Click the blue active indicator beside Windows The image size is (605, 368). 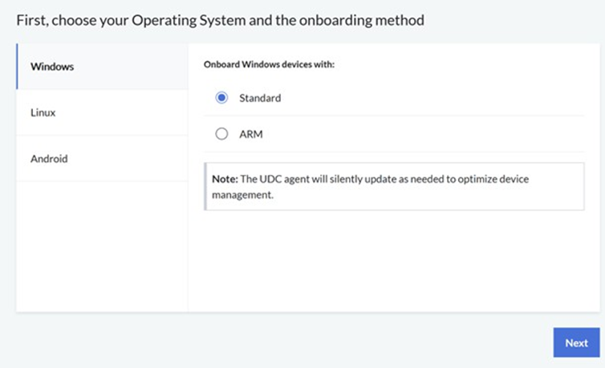tap(17, 67)
